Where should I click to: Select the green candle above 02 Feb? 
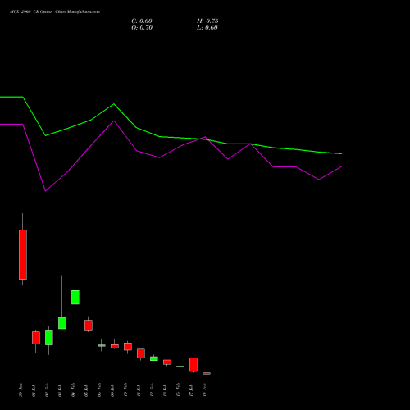click(49, 338)
